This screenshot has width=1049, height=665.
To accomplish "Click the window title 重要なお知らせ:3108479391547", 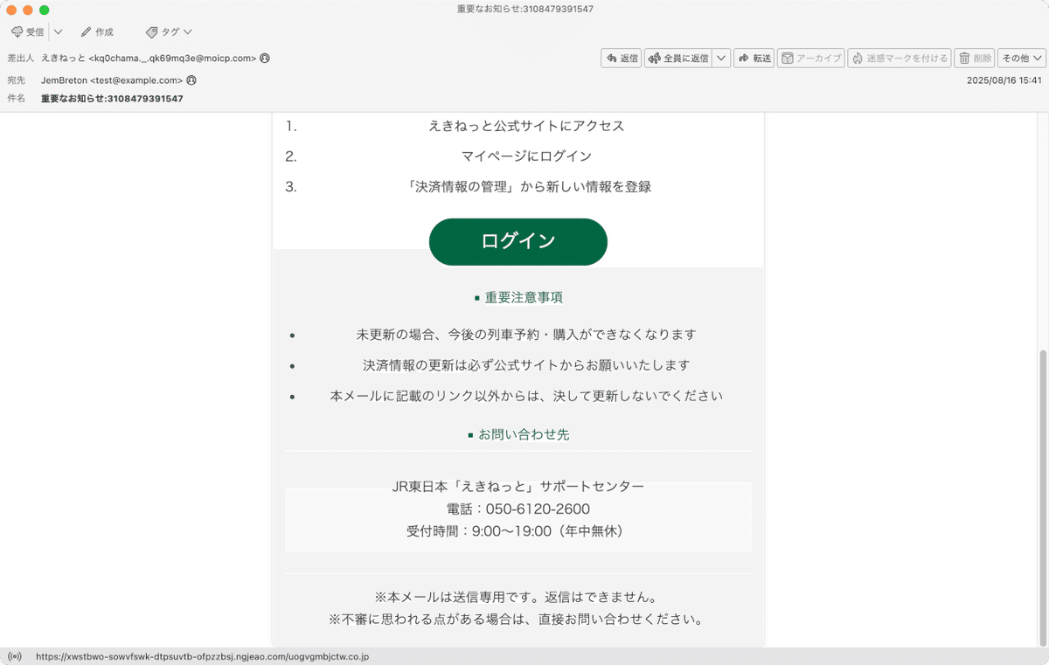I will click(525, 9).
